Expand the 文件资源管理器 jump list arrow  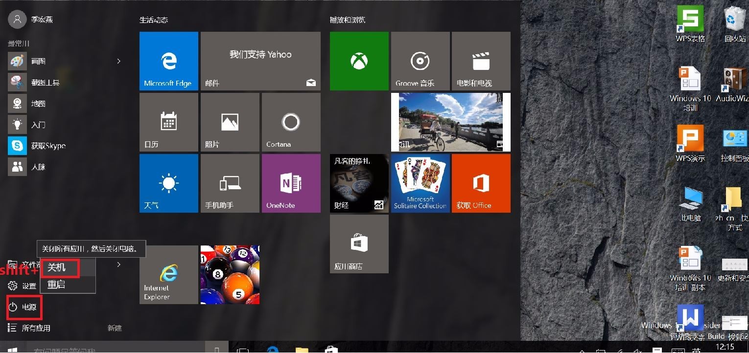point(118,265)
